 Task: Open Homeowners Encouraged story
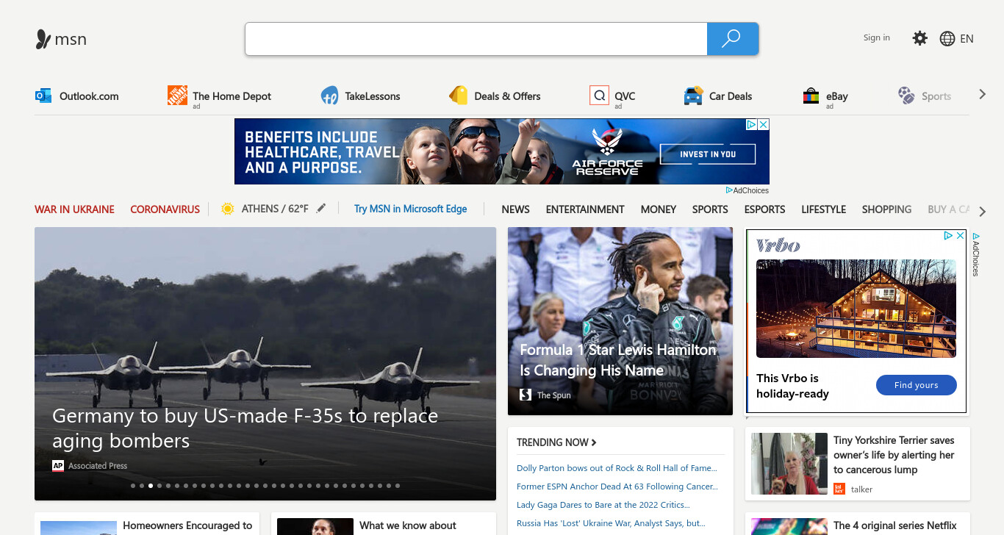tap(187, 525)
